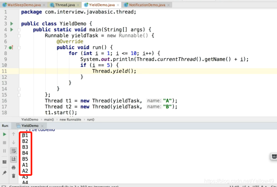Click the A1 console output line
Viewport: 277px width, 187px height.
(x=25, y=165)
